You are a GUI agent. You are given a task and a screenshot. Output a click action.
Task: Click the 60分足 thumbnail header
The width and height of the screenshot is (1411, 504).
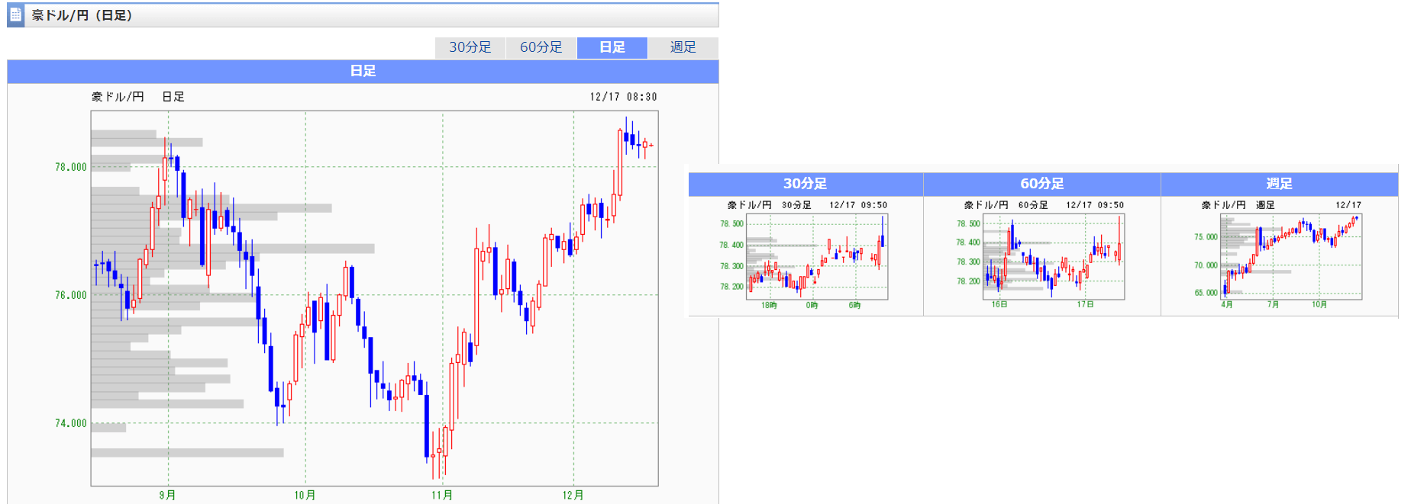click(x=1041, y=184)
